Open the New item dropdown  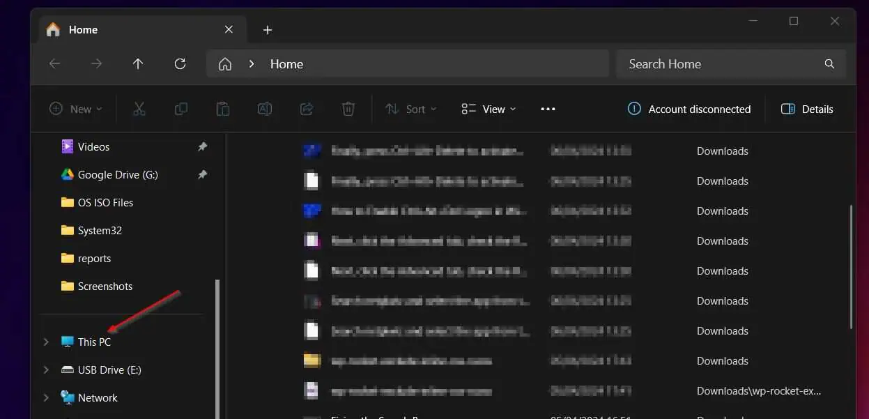75,109
